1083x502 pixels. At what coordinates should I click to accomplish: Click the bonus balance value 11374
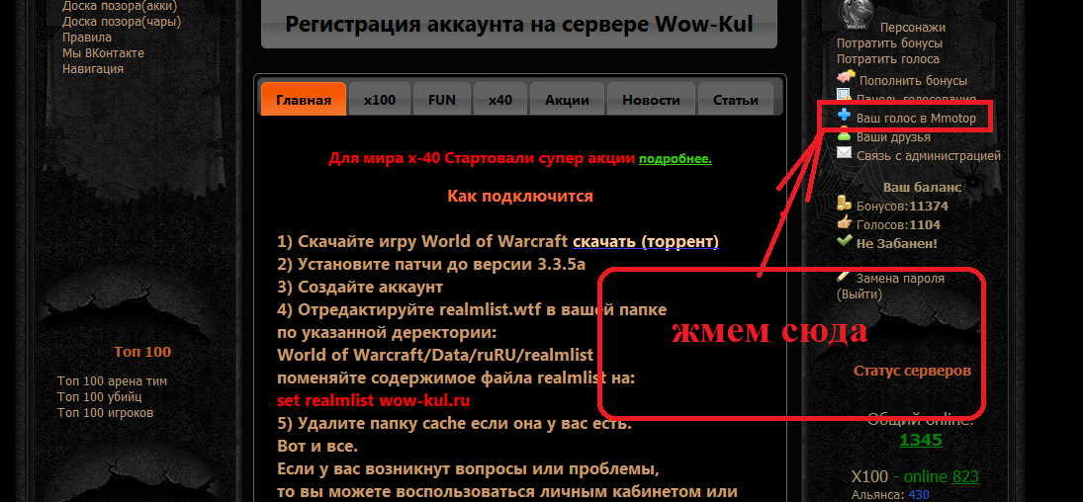[x=929, y=206]
